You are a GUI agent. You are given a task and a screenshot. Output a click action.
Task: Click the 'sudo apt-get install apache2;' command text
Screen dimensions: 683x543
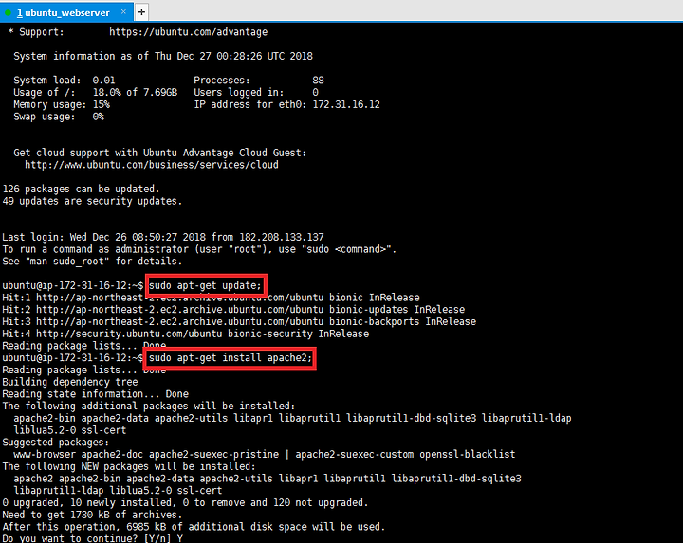click(x=231, y=357)
